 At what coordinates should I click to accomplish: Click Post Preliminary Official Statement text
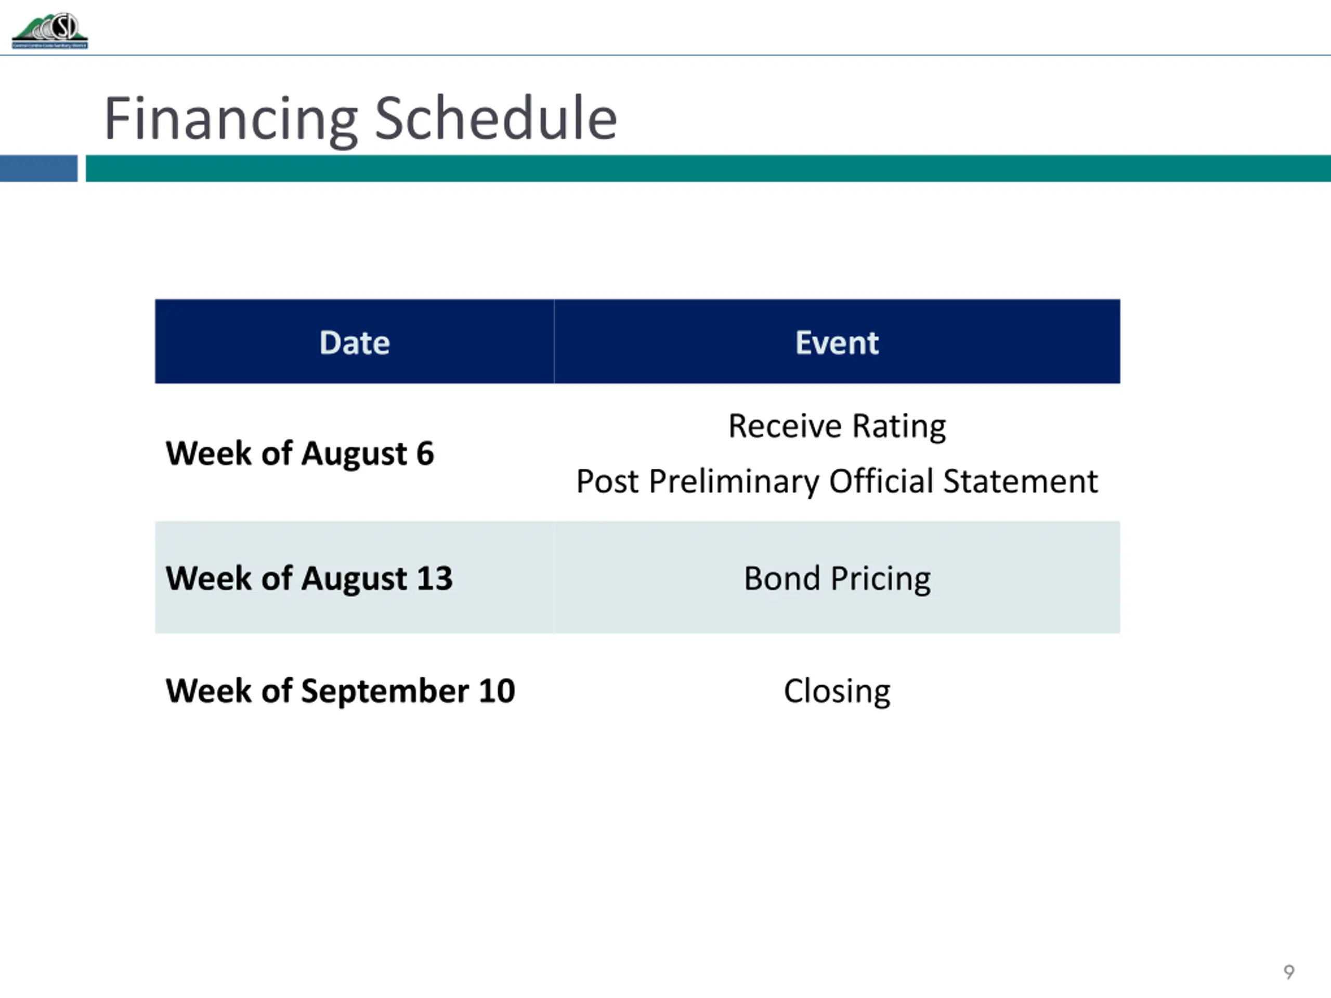click(837, 481)
